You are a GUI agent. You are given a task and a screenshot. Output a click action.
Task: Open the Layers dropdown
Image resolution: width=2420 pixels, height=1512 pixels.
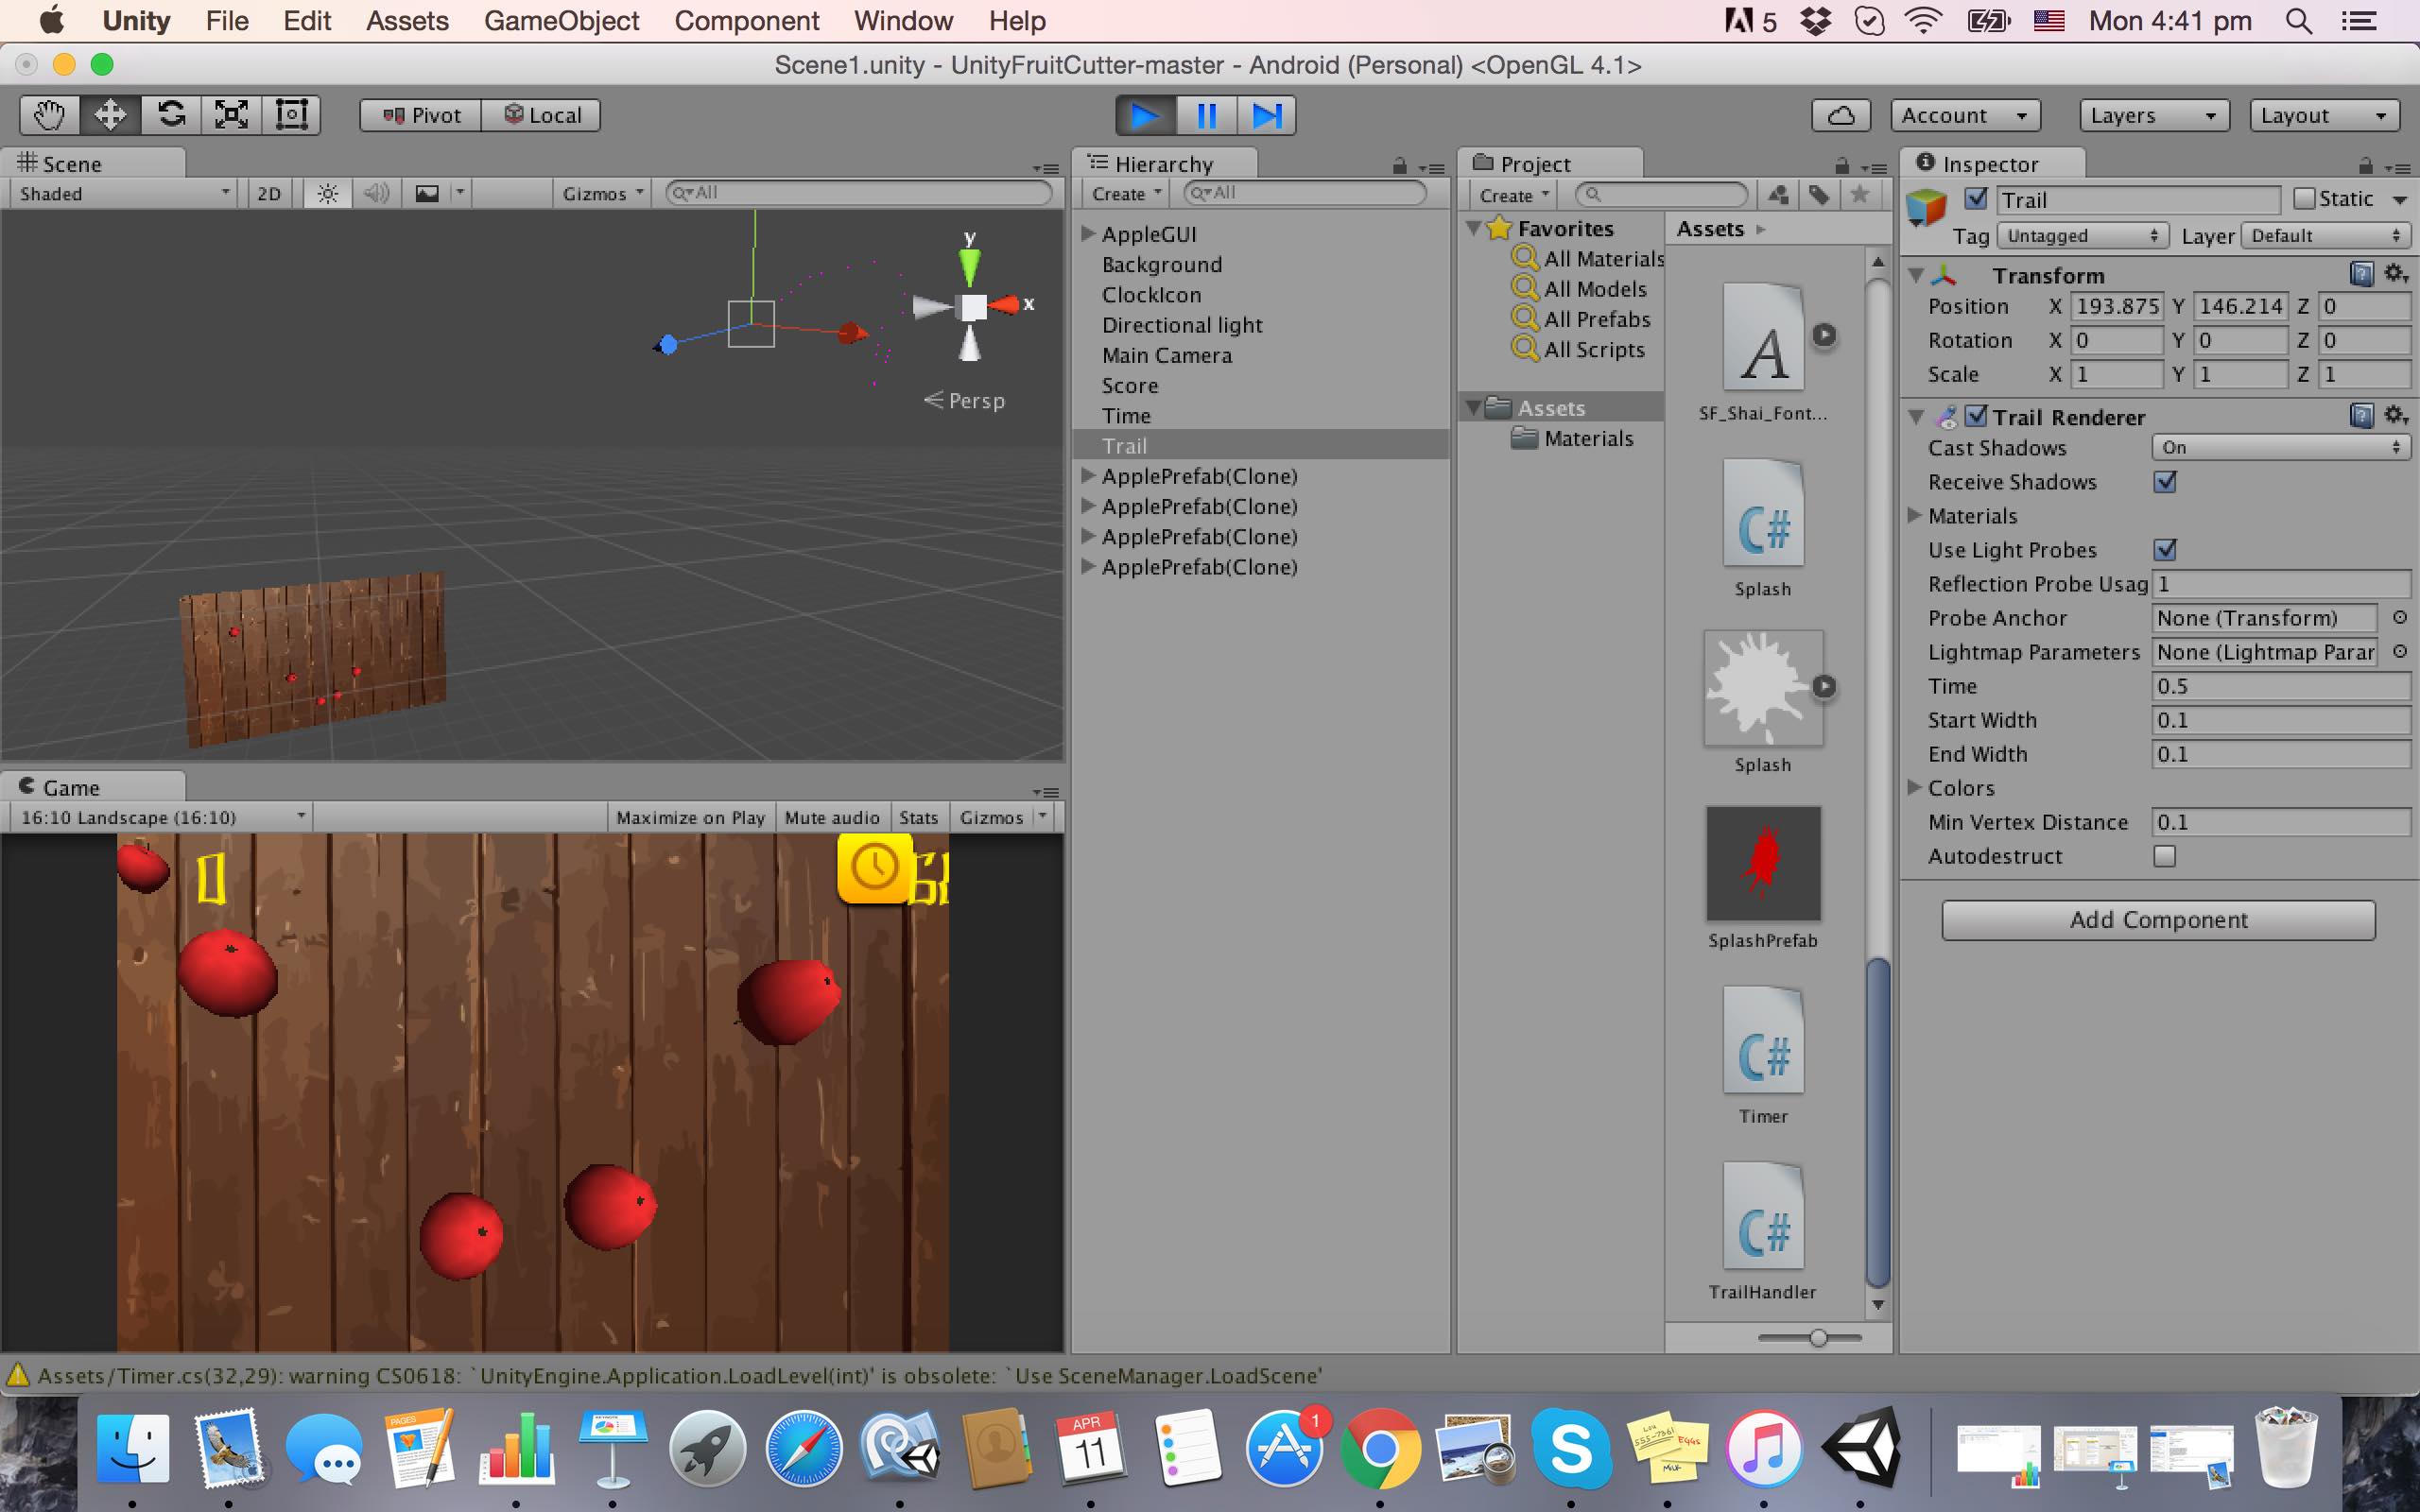click(2153, 115)
